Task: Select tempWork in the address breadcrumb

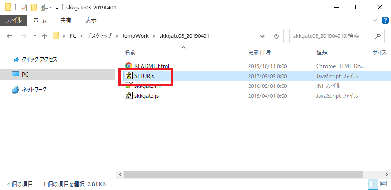Action: [x=135, y=36]
